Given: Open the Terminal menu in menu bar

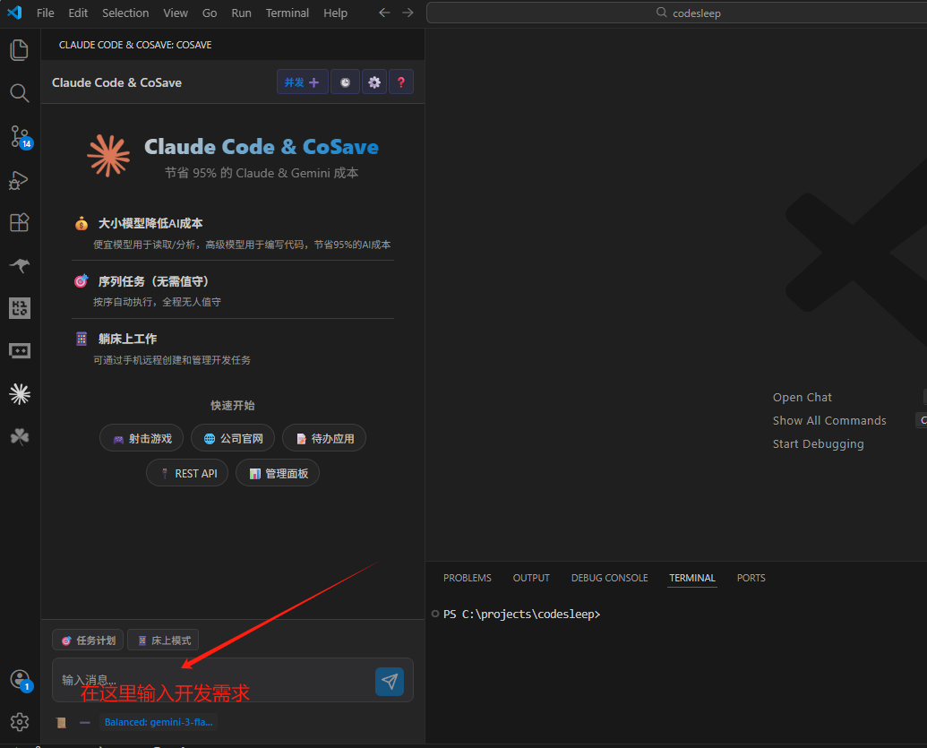Looking at the screenshot, I should tap(287, 13).
